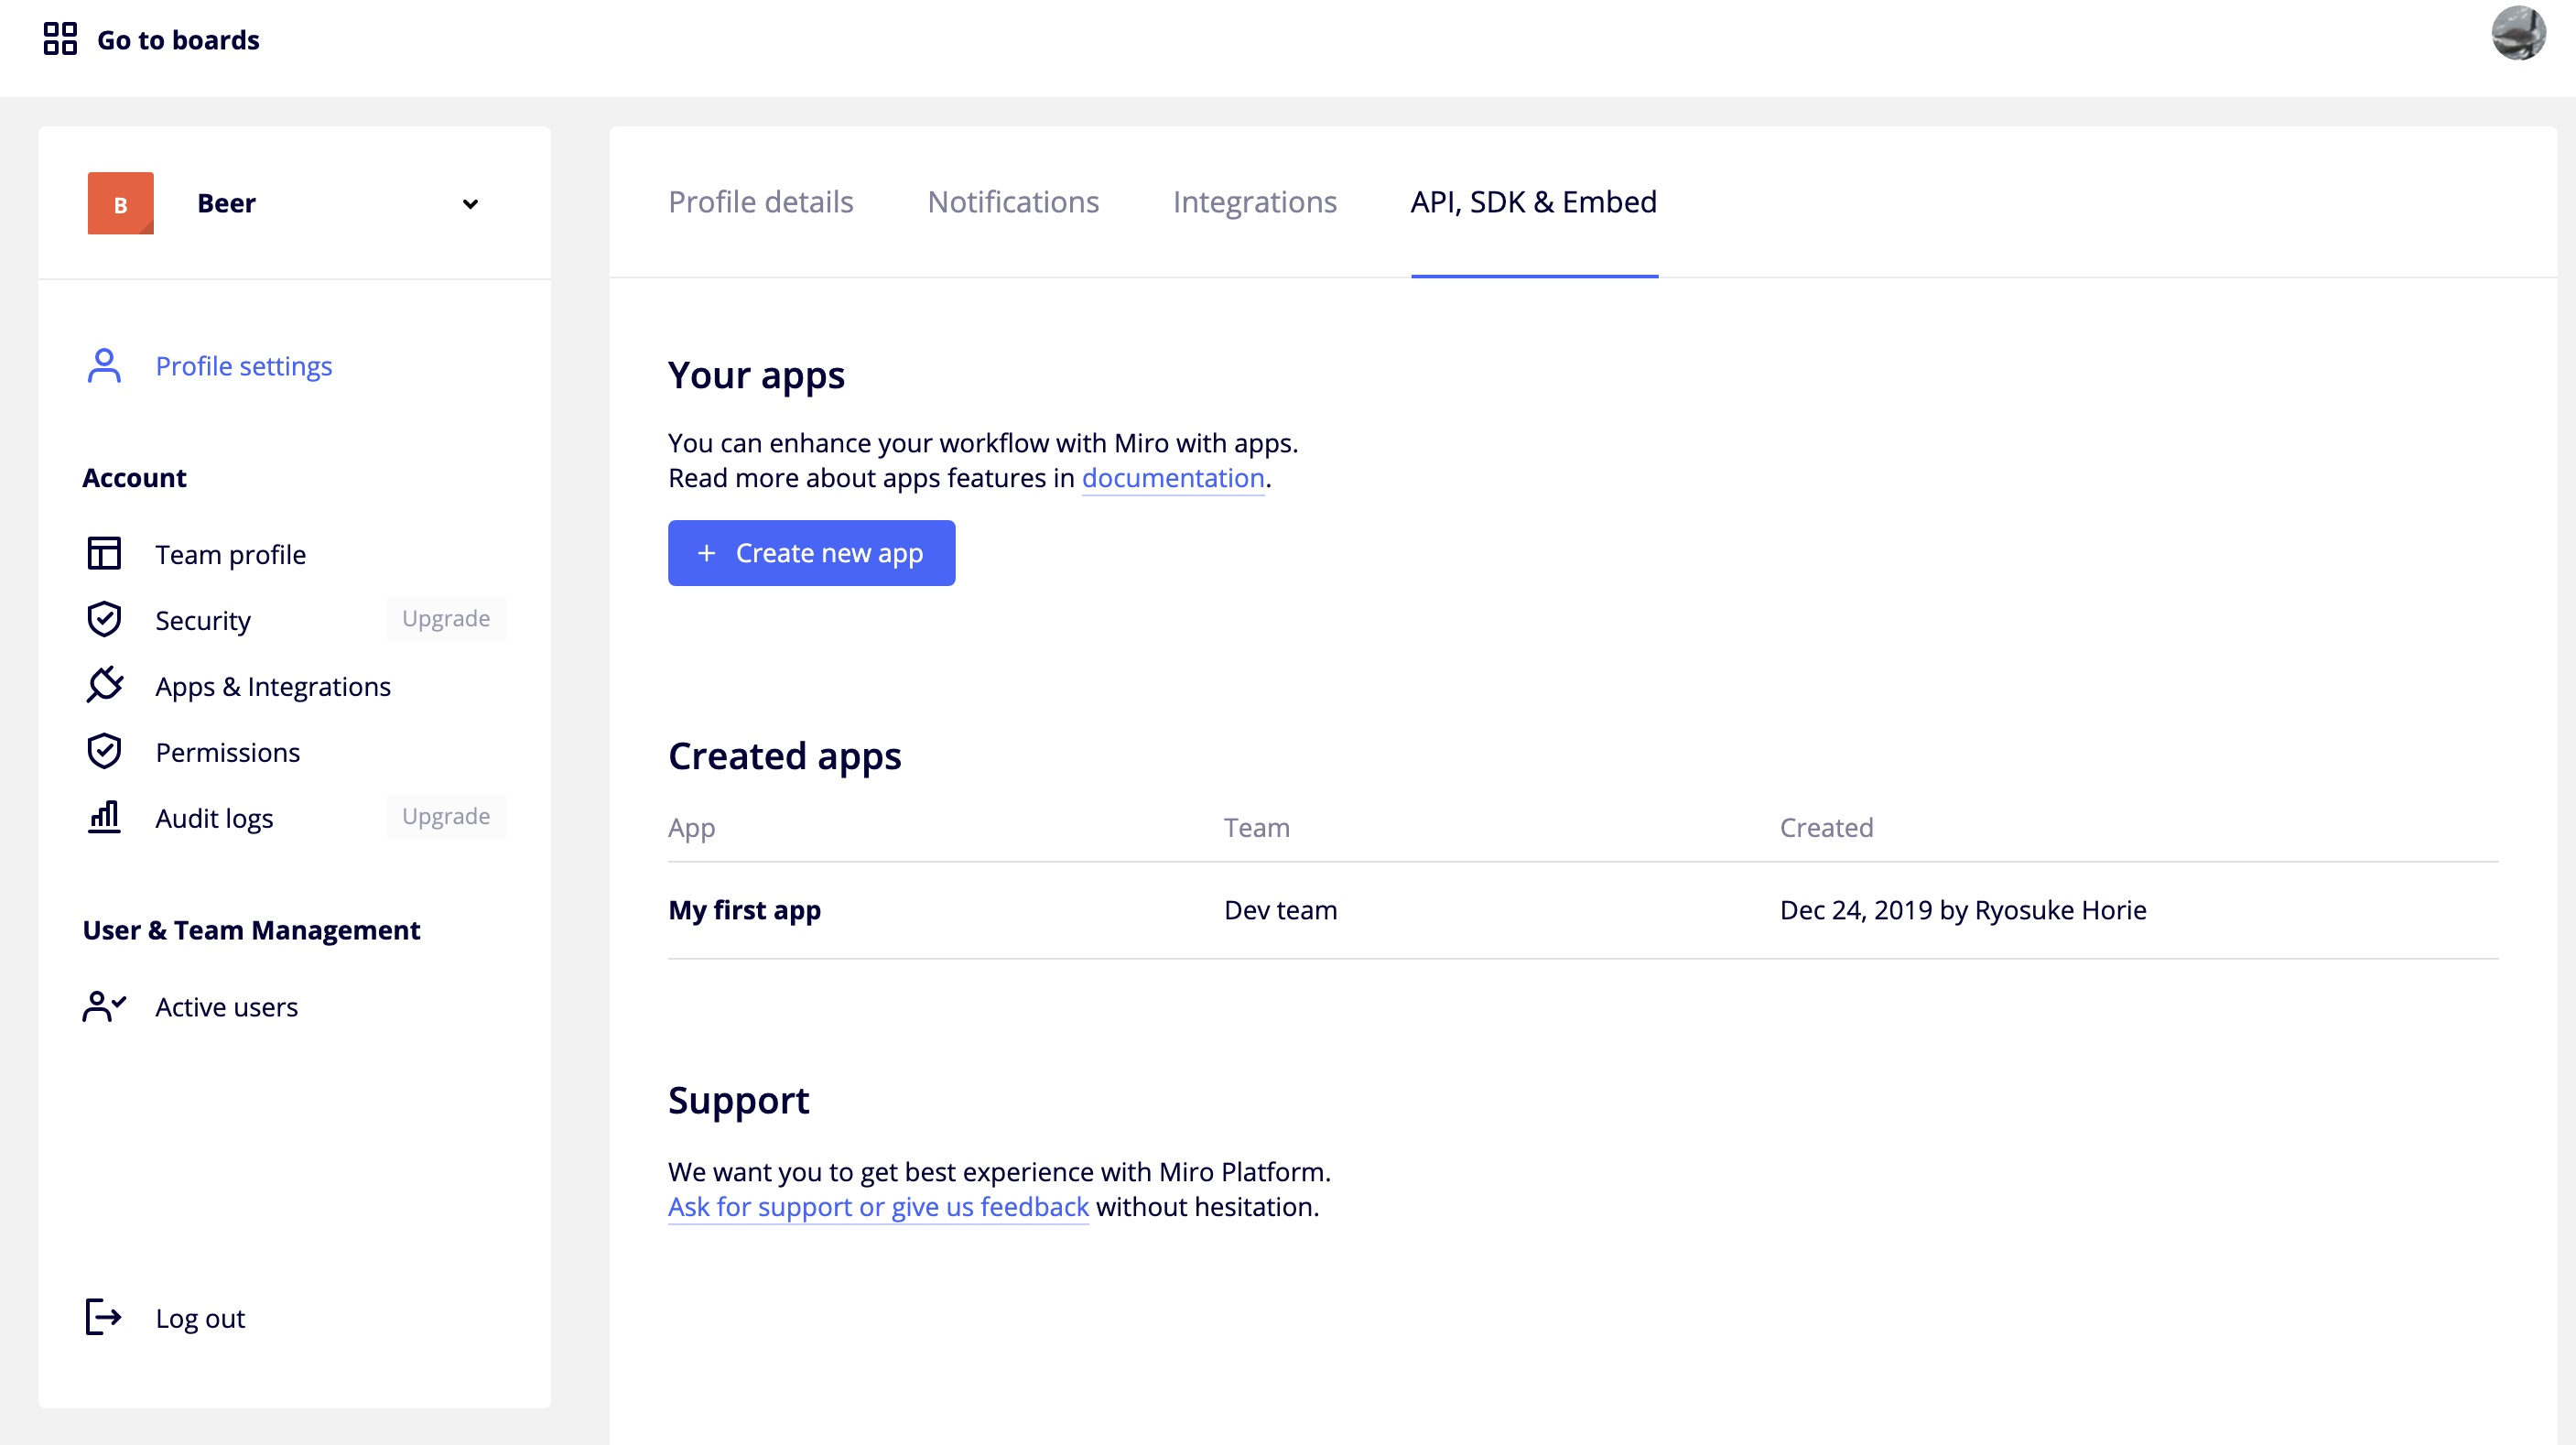2576x1445 pixels.
Task: Click Ask for support or give feedback link
Action: point(877,1207)
